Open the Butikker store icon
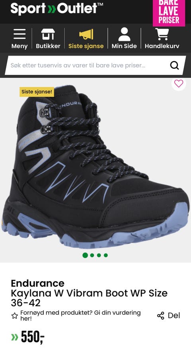This screenshot has height=349, width=191. [x=48, y=34]
